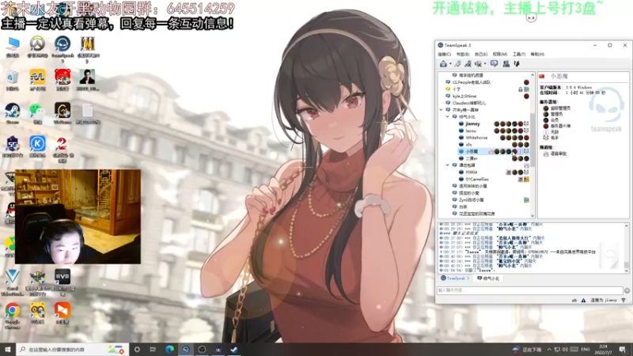This screenshot has width=633, height=356.
Task: Select the highlighted user row in the tree
Action: pos(493,151)
